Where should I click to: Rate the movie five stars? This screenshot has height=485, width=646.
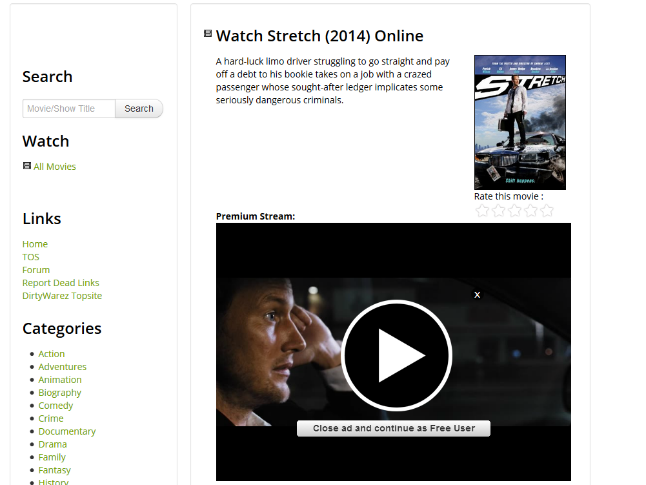(x=547, y=211)
